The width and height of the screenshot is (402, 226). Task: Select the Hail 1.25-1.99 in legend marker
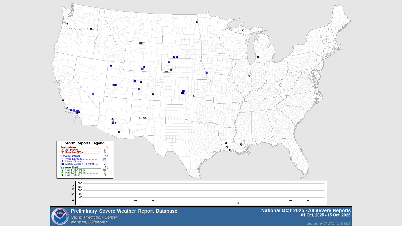point(62,173)
